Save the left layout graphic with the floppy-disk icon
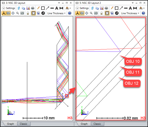Screen dimensions: 148x127 28,8
